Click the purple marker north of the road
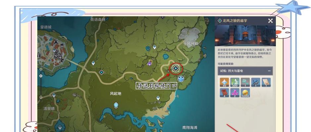Screen dimensions: 311x132 point(150,63)
